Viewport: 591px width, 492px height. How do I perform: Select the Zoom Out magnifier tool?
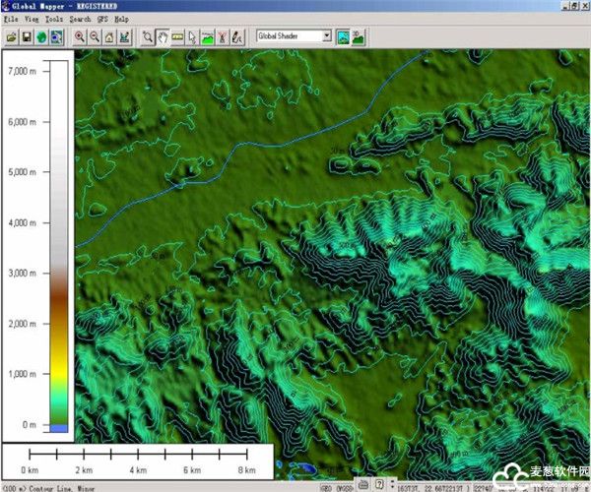click(95, 37)
